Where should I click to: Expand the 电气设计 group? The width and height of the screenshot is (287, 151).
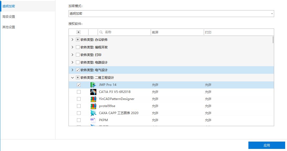72,70
